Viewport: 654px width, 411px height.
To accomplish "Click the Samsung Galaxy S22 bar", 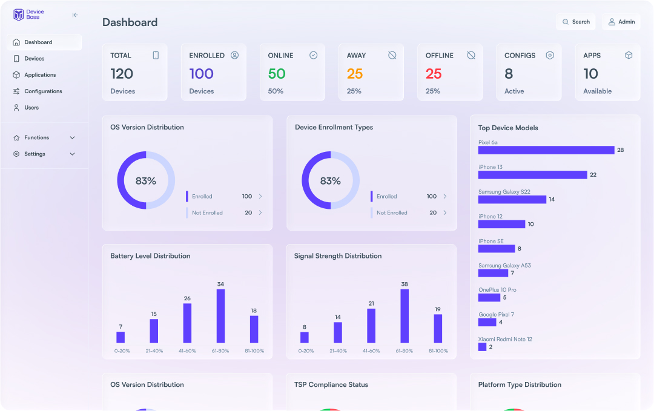I will pos(512,199).
